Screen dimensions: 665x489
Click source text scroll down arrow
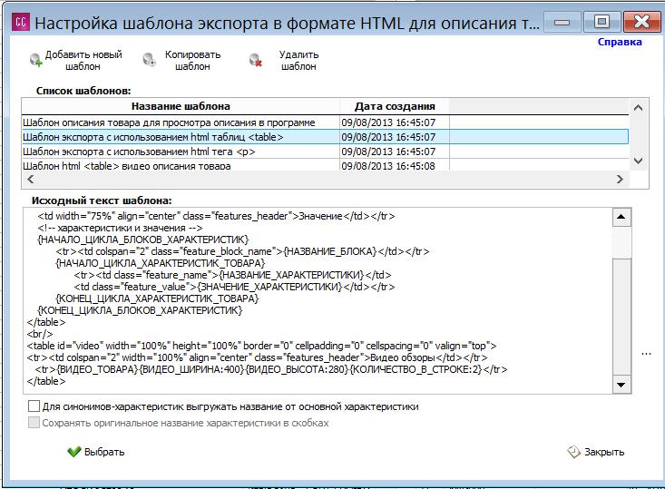621,385
